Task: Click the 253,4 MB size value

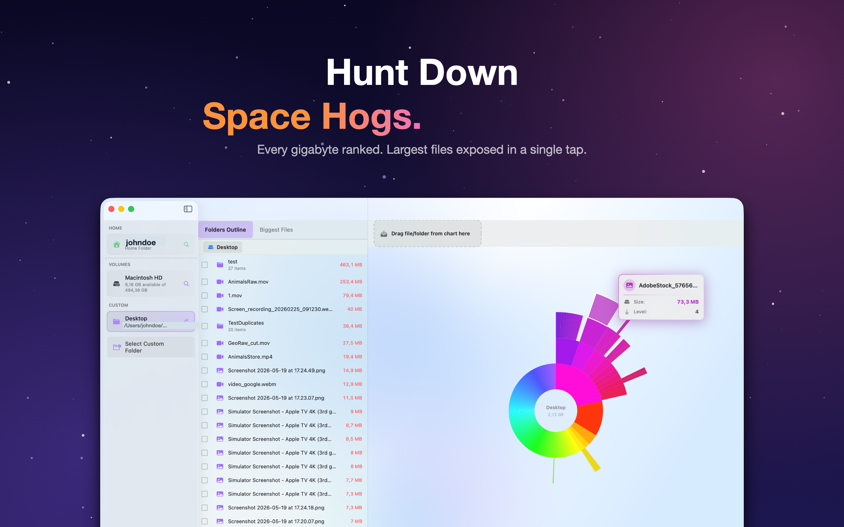Action: pos(350,282)
